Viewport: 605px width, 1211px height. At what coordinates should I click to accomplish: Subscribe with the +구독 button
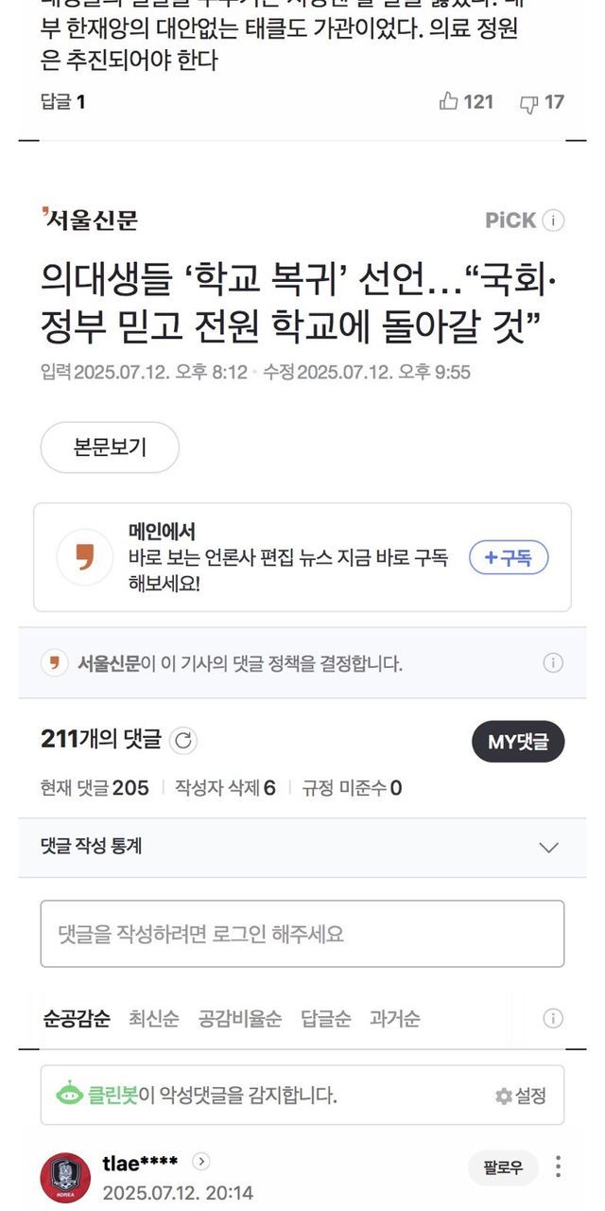click(509, 558)
